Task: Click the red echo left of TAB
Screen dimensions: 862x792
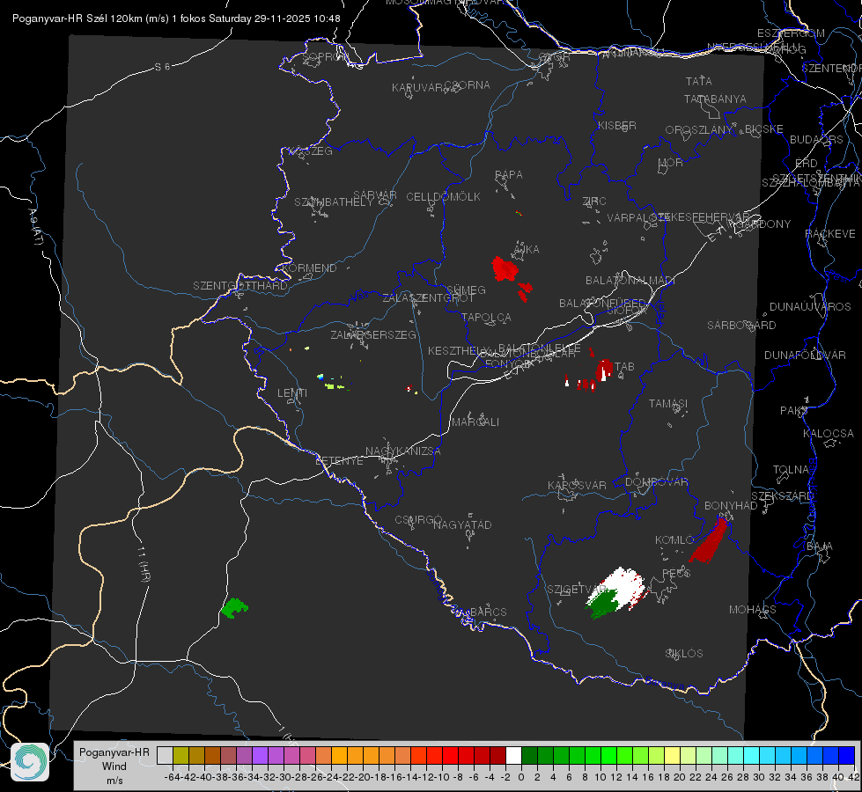Action: 604,369
